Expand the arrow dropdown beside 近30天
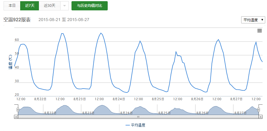The height and width of the screenshot is (131, 267). pos(64,6)
